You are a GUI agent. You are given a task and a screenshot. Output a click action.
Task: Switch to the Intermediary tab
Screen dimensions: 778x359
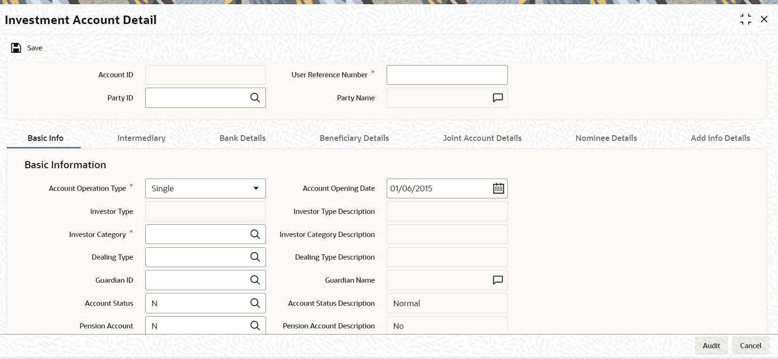(x=141, y=138)
